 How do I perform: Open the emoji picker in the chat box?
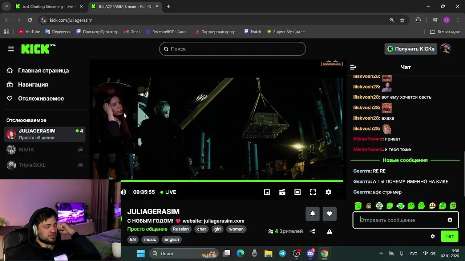tap(450, 220)
